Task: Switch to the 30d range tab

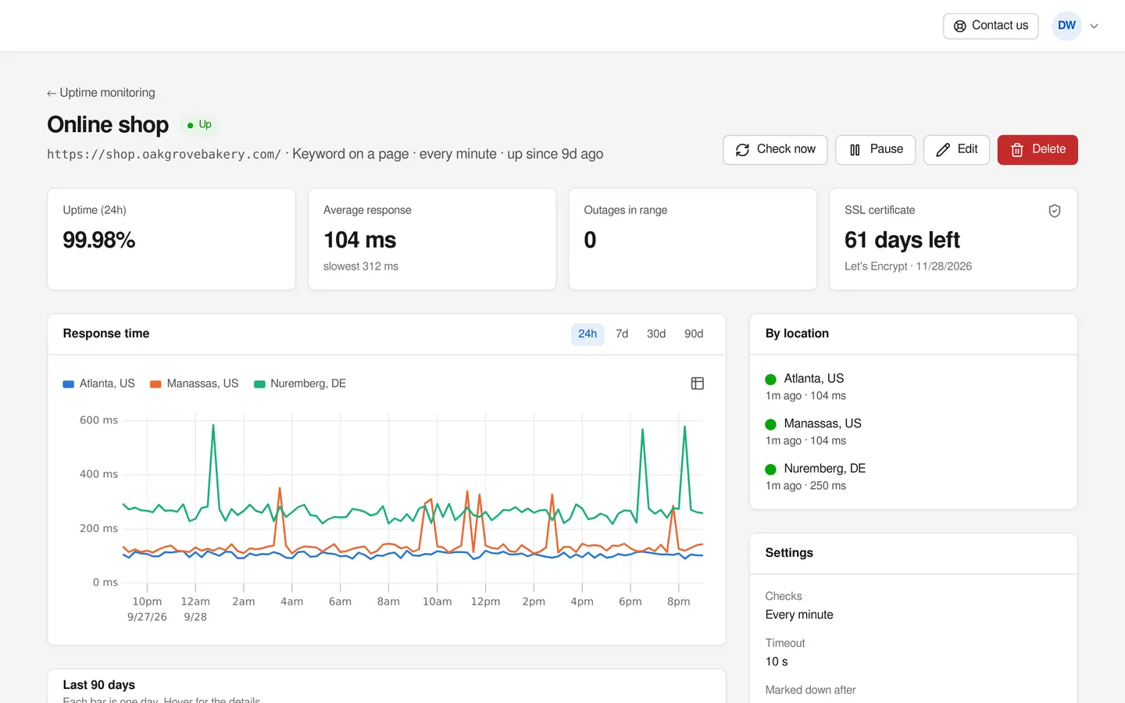Action: pos(656,334)
